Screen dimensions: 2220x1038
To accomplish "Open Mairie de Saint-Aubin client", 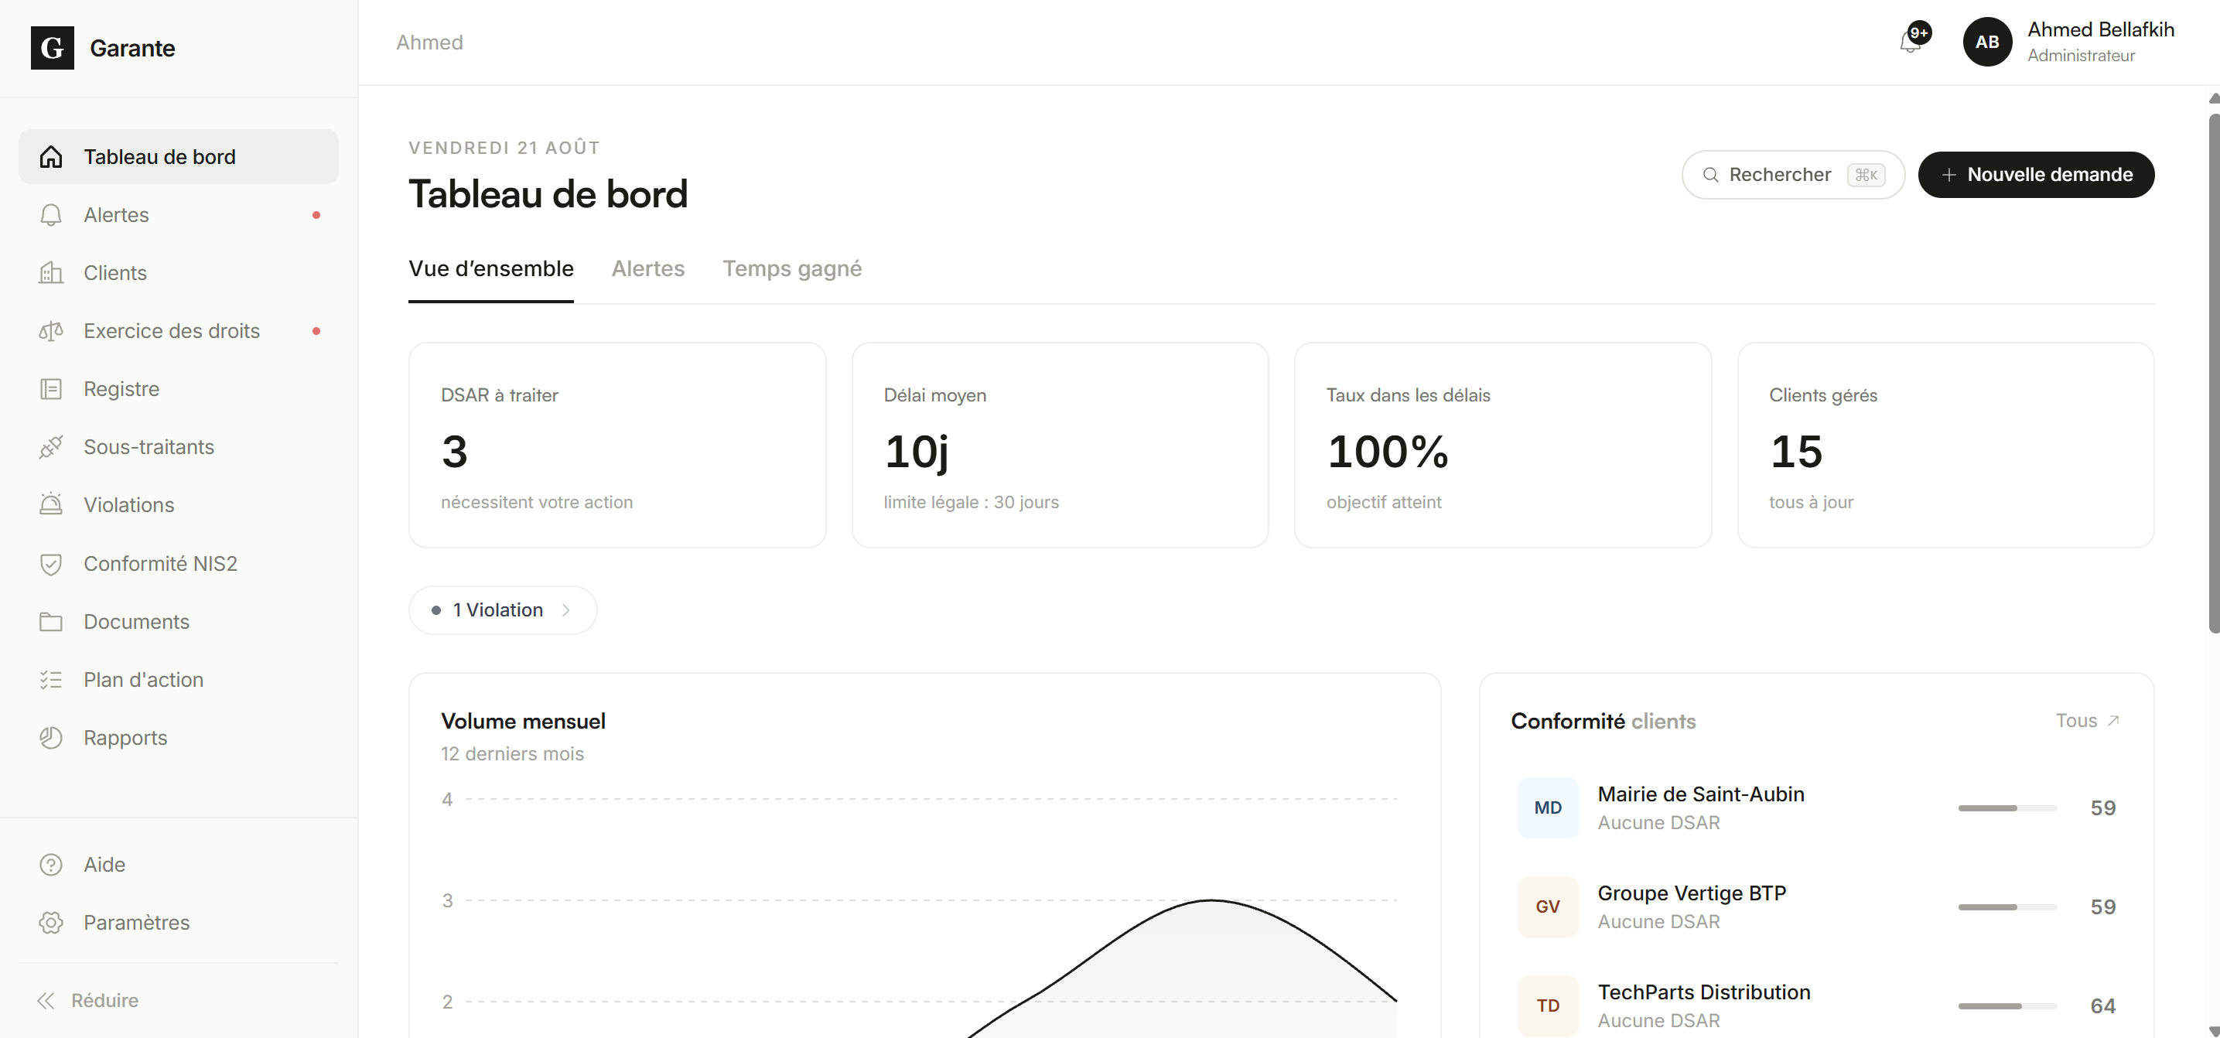I will tap(1815, 808).
